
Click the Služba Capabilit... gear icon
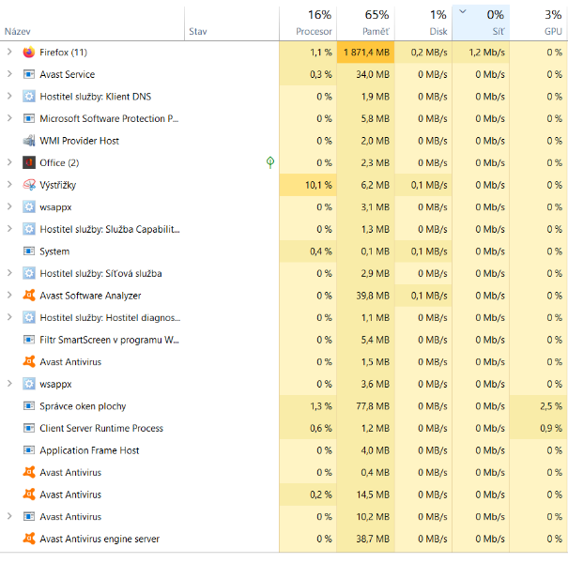point(29,229)
